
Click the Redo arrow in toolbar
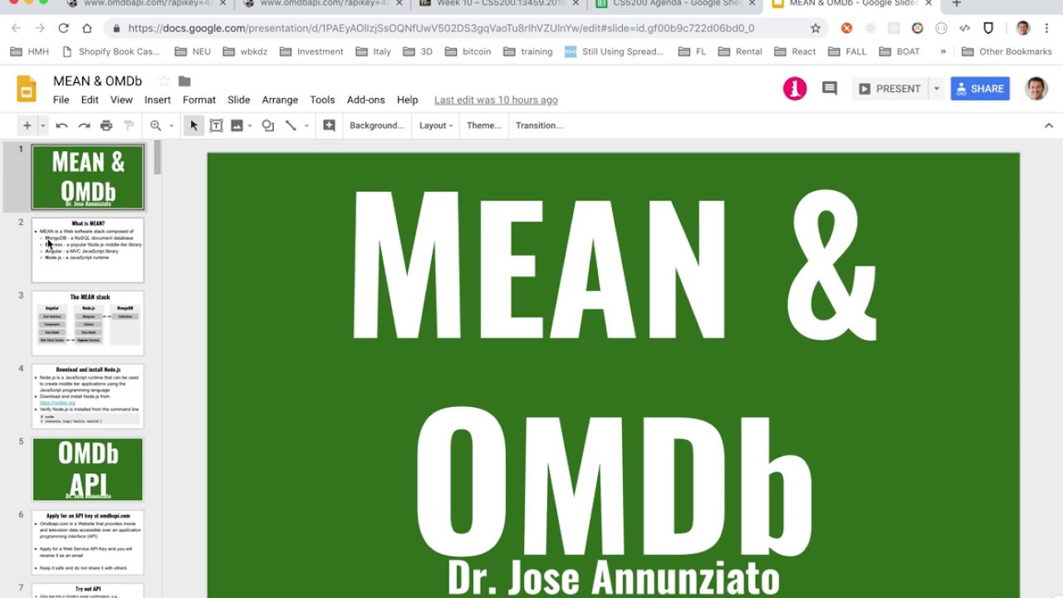coord(84,125)
